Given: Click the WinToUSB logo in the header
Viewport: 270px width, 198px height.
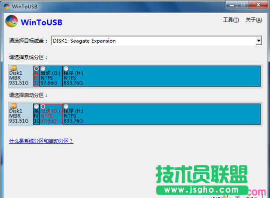Looking at the screenshot, I should pos(12,21).
